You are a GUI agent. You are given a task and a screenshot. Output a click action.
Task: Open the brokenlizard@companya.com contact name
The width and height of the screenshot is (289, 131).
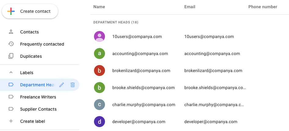[141, 71]
